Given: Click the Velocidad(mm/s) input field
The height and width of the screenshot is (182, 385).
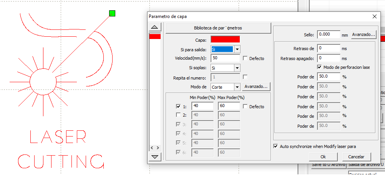Looking at the screenshot, I should click(x=225, y=58).
